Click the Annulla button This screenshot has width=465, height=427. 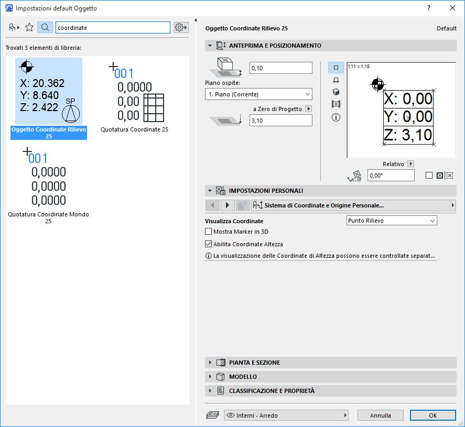point(380,415)
